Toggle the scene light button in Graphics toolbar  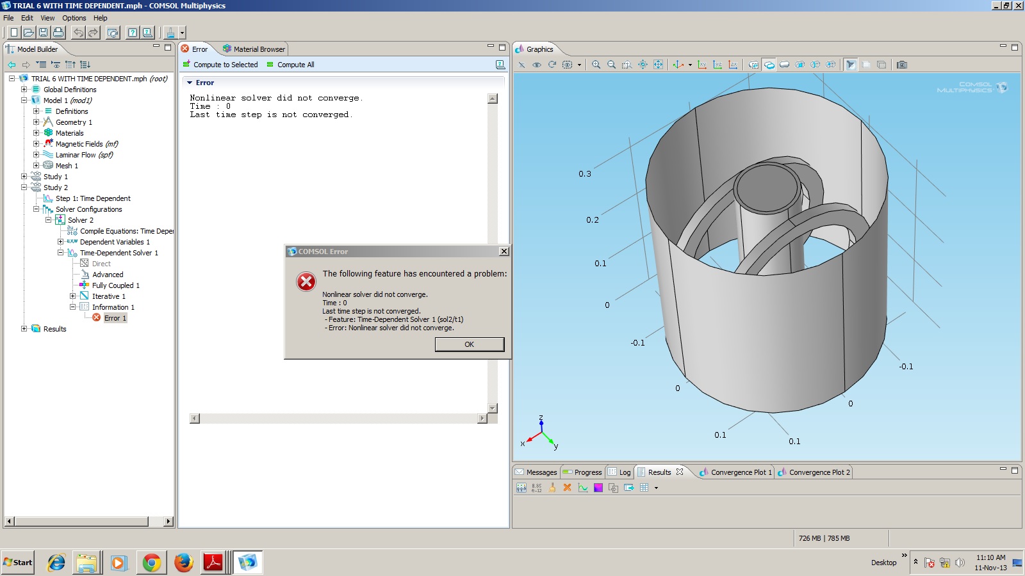tap(851, 65)
